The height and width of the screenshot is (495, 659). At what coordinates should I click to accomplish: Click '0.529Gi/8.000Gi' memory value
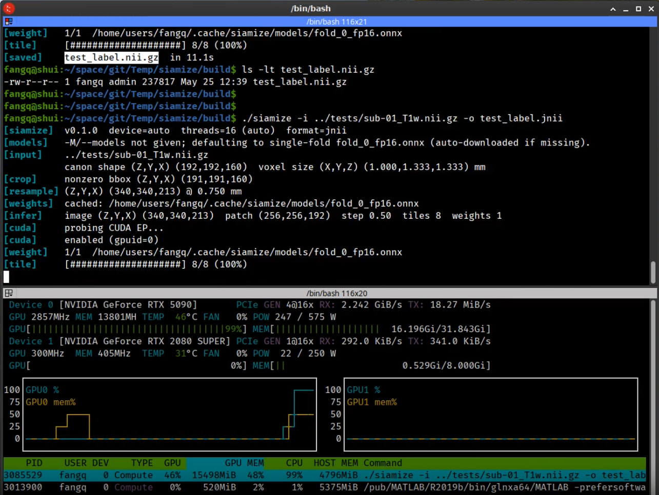pyautogui.click(x=444, y=365)
